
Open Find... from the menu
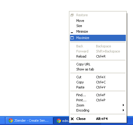(98, 95)
